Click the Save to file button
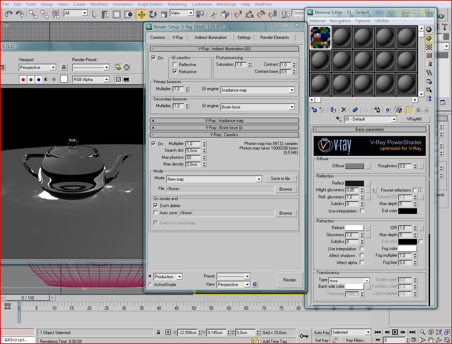The height and width of the screenshot is (344, 452). (280, 179)
